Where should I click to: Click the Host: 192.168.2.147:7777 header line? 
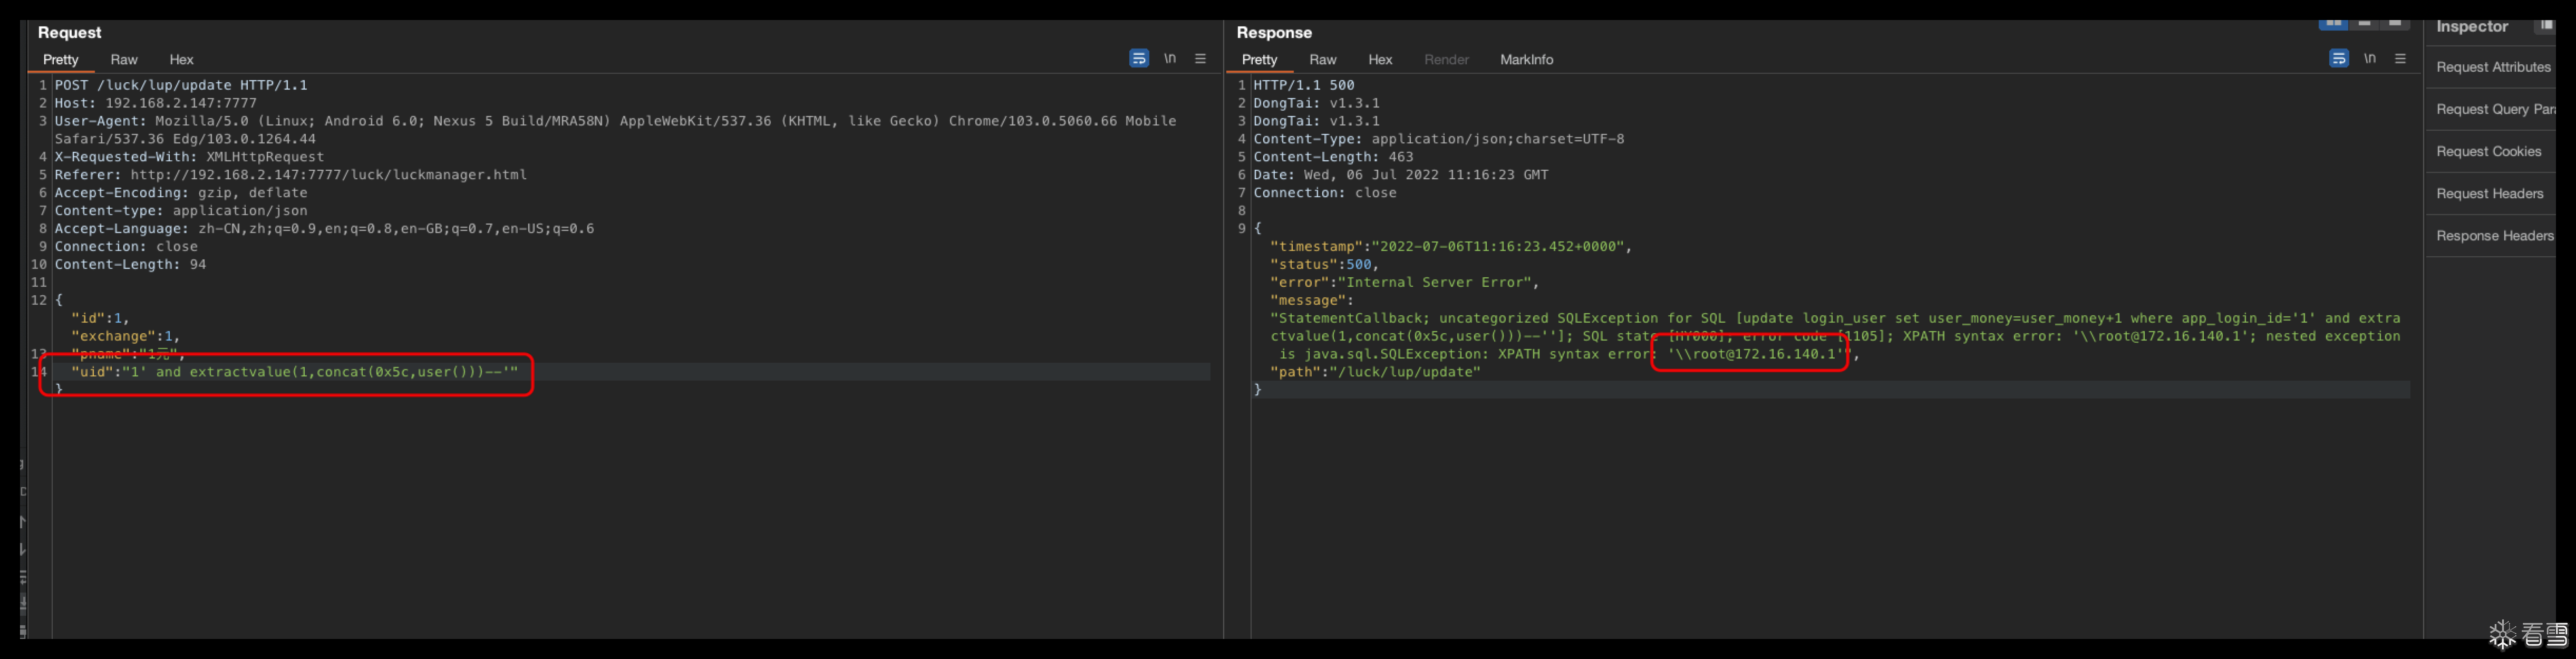tap(155, 103)
